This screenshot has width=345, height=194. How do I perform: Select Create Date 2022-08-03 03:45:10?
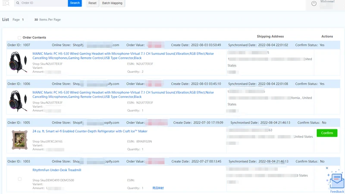[196, 84]
